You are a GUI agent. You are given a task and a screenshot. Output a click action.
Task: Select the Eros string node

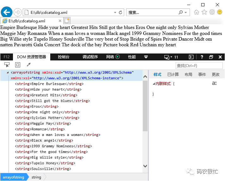coord(37,106)
